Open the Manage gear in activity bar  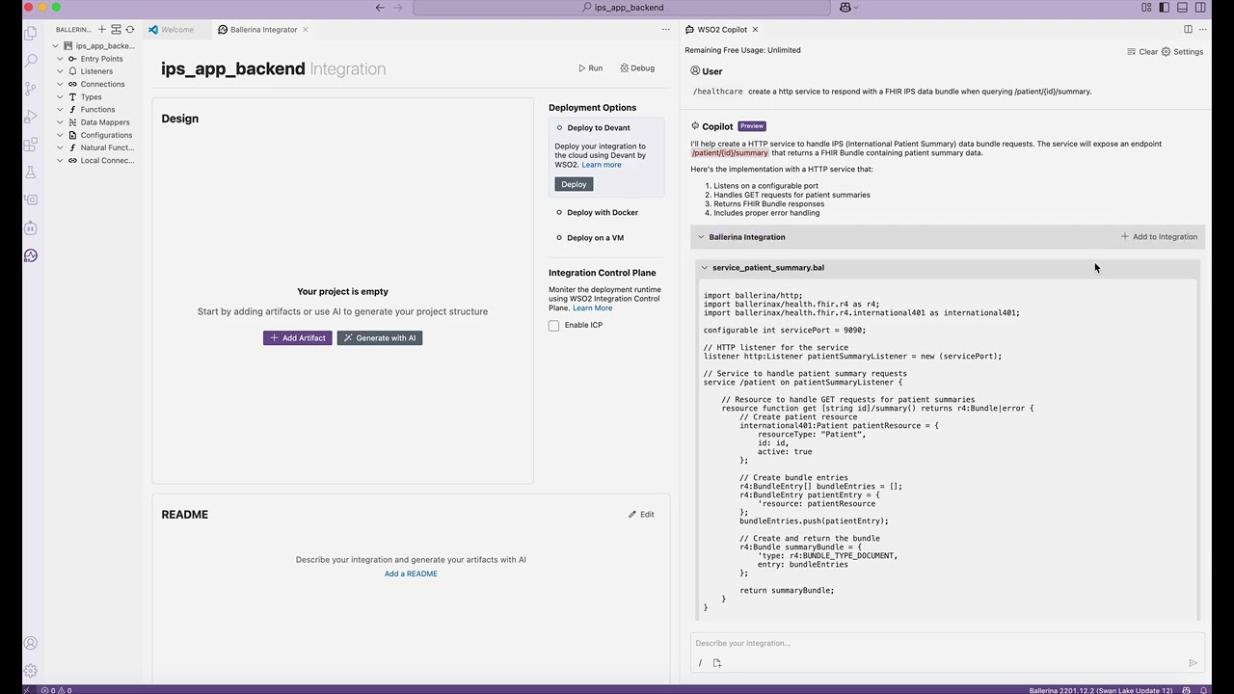tap(31, 670)
